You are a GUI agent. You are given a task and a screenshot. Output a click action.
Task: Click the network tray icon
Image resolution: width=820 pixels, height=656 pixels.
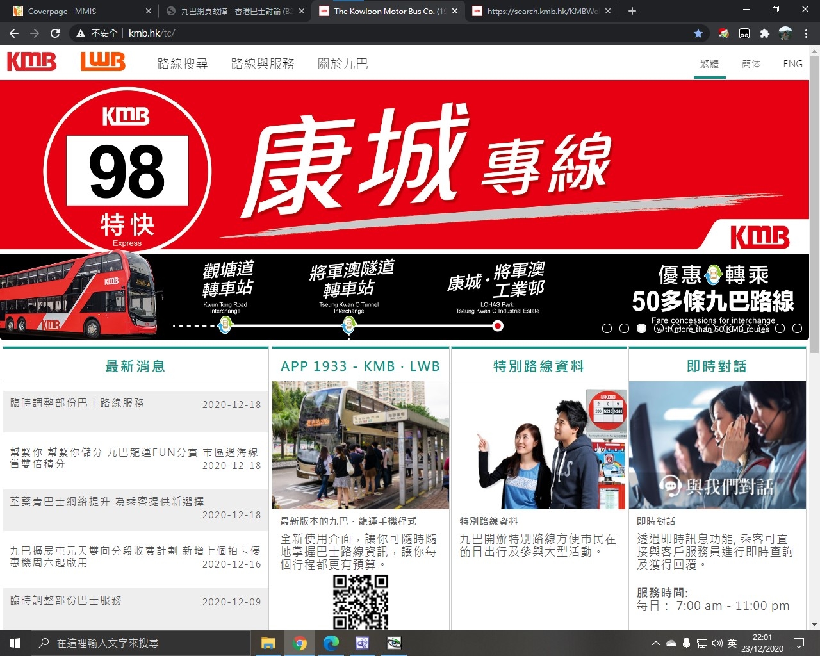point(702,643)
